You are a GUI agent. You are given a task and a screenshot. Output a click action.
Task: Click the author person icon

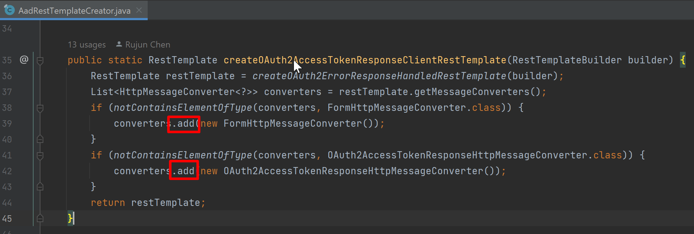(x=119, y=44)
